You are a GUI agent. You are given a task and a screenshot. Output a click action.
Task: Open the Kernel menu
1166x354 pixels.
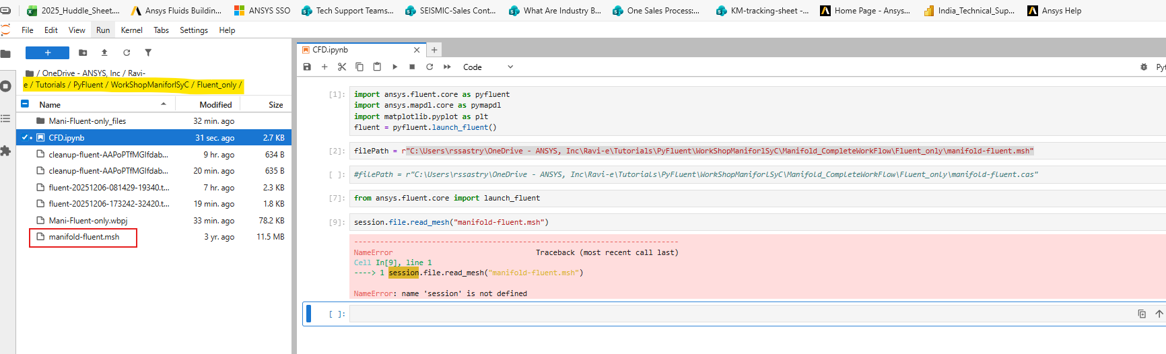point(131,30)
